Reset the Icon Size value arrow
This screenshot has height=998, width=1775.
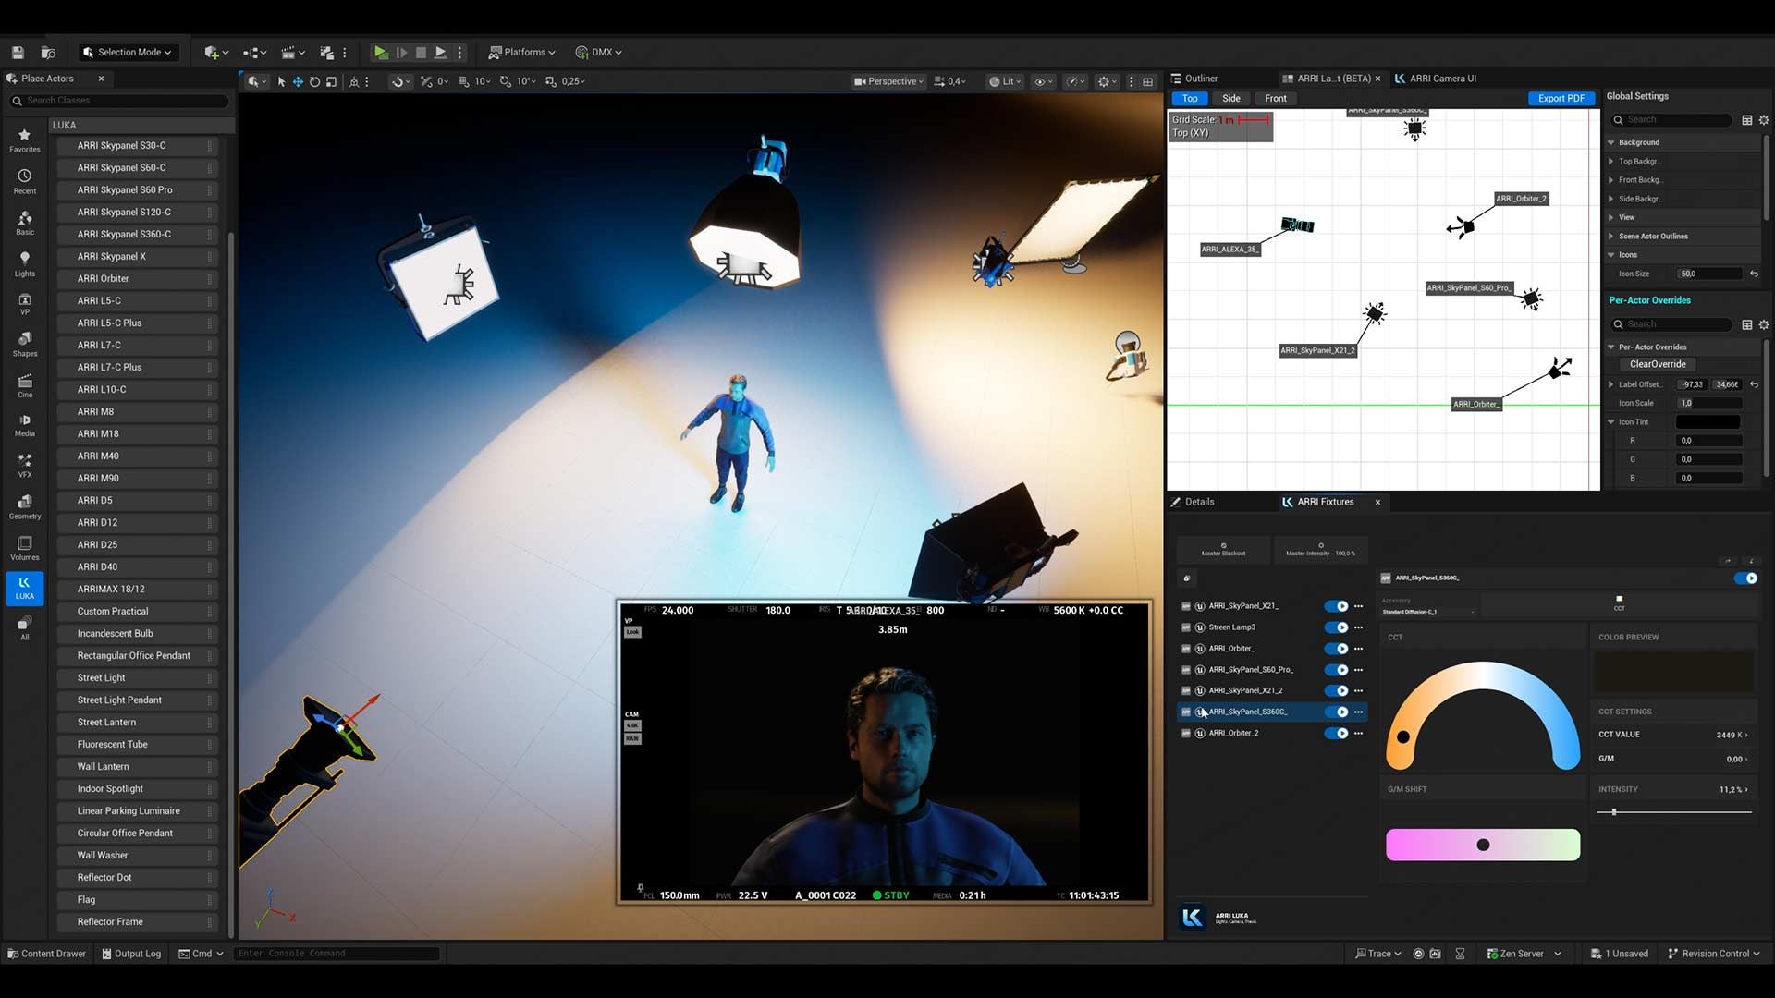1754,274
